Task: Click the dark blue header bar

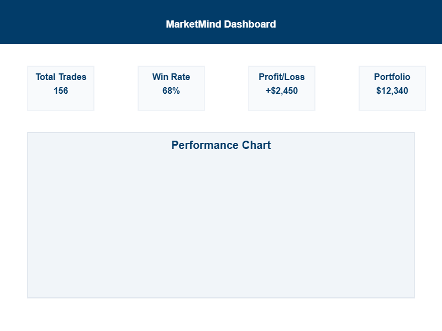Action: [83, 22]
